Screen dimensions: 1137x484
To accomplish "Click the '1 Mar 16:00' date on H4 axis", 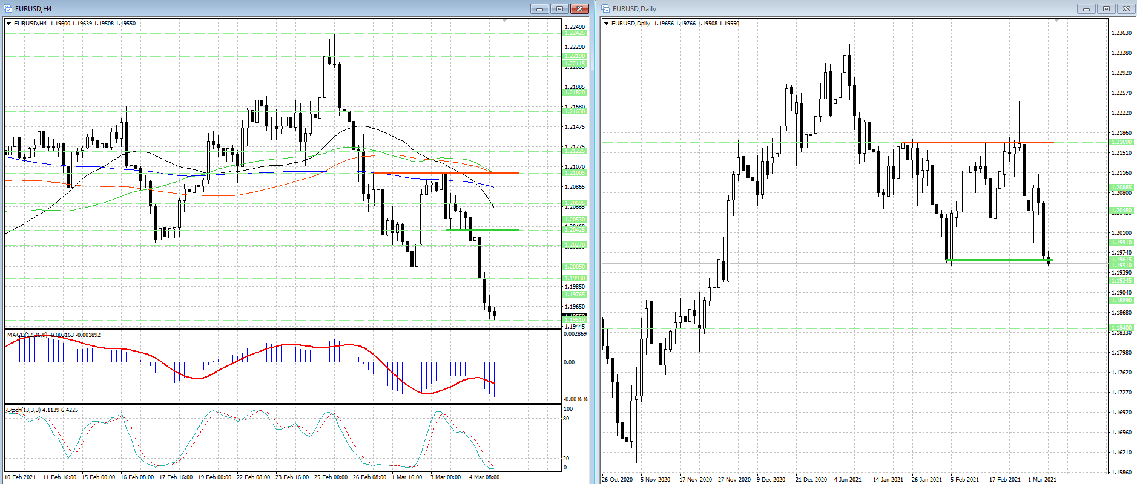I will point(407,477).
